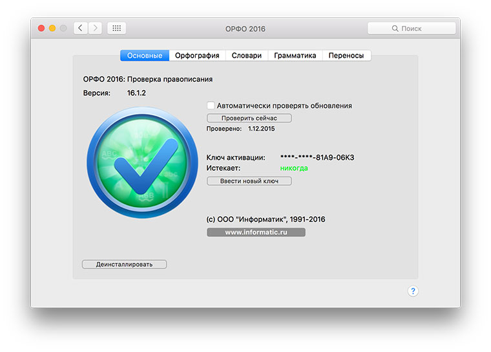491x352 pixels.
Task: Focus the Поиск search field
Action: pyautogui.click(x=412, y=28)
